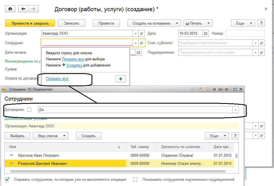
Task: Open the calculator icon in Сотрудники title bar
Action: coord(200,89)
